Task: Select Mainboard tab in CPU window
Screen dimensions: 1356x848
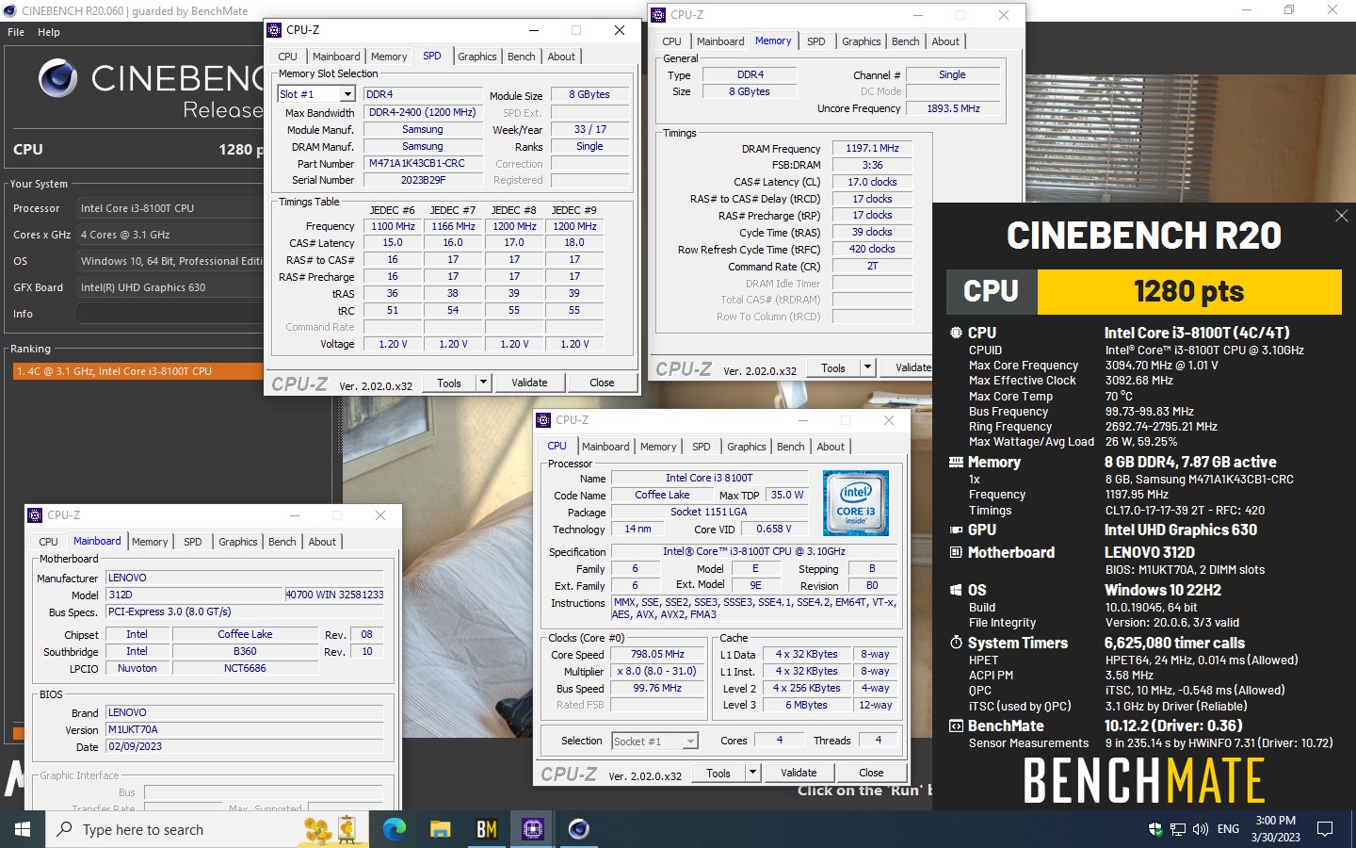Action: coord(605,447)
